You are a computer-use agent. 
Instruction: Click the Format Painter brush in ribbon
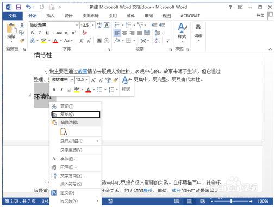click(22, 41)
